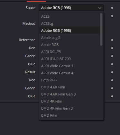
Task: Pick BMD 4K Film Gen 3
Action: click(x=69, y=108)
